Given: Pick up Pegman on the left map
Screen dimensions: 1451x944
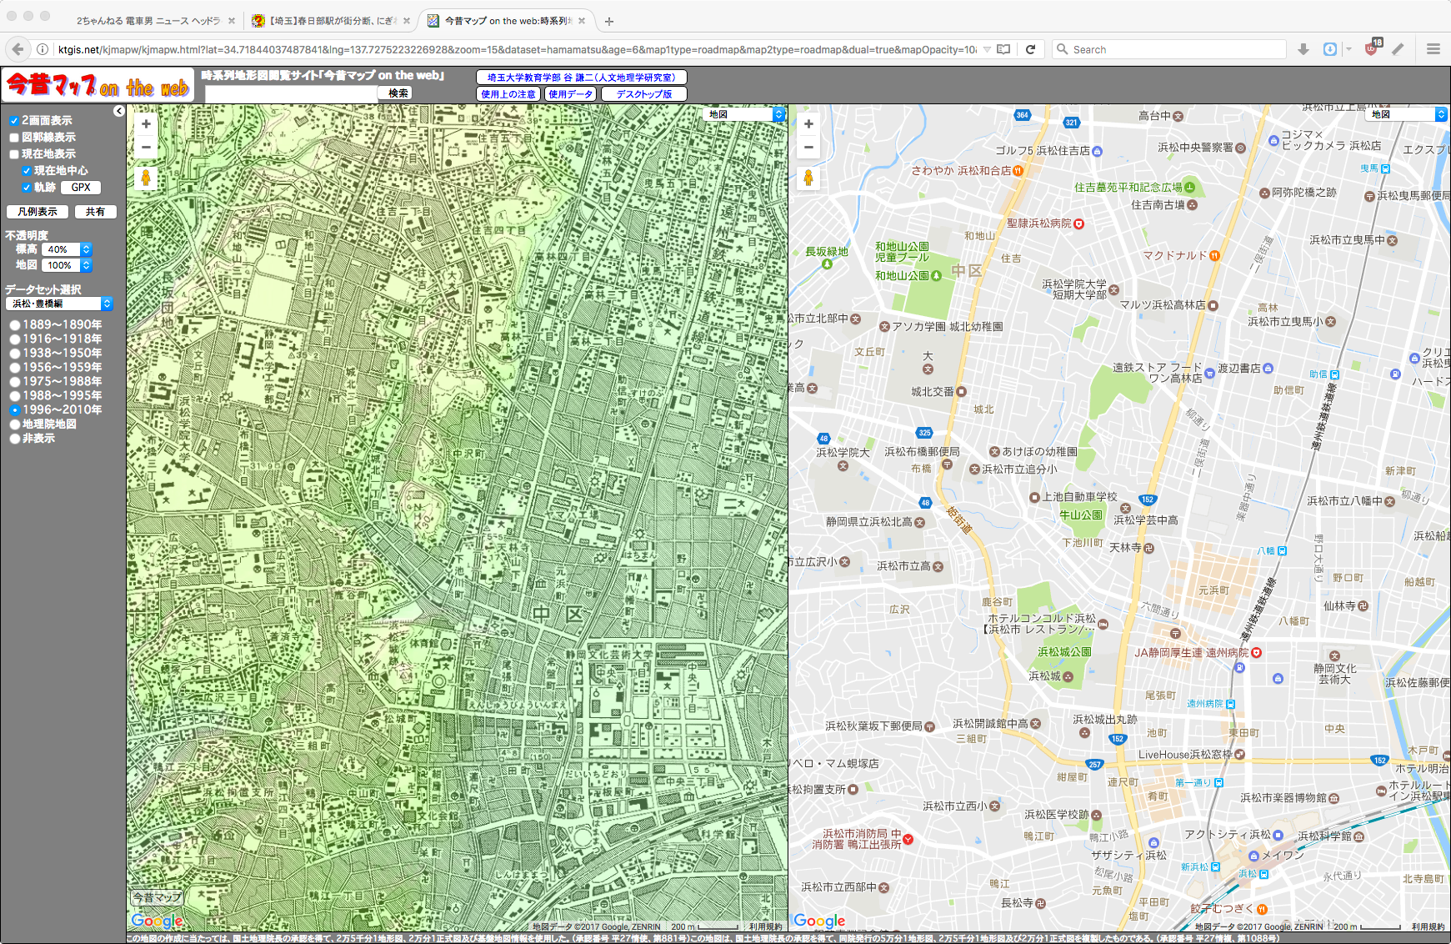Looking at the screenshot, I should (x=146, y=178).
